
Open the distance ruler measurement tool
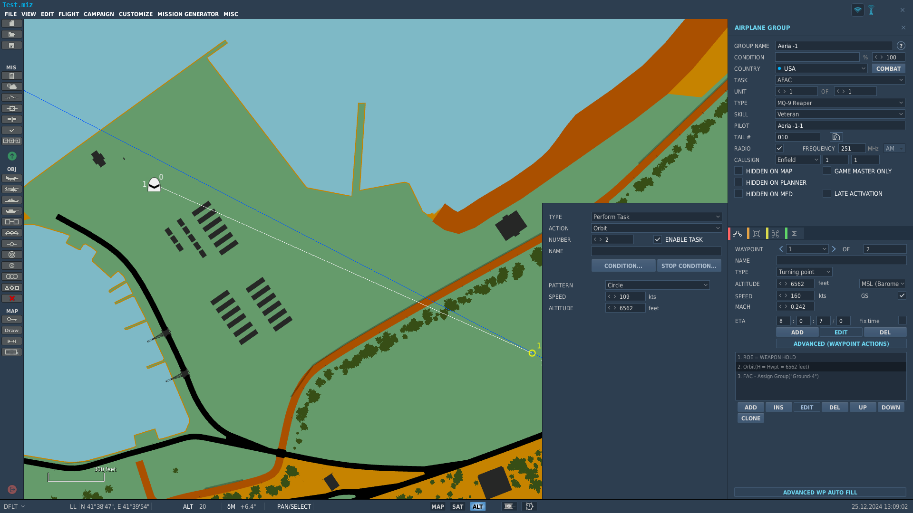pos(12,341)
